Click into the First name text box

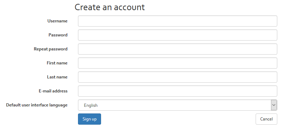point(178,63)
